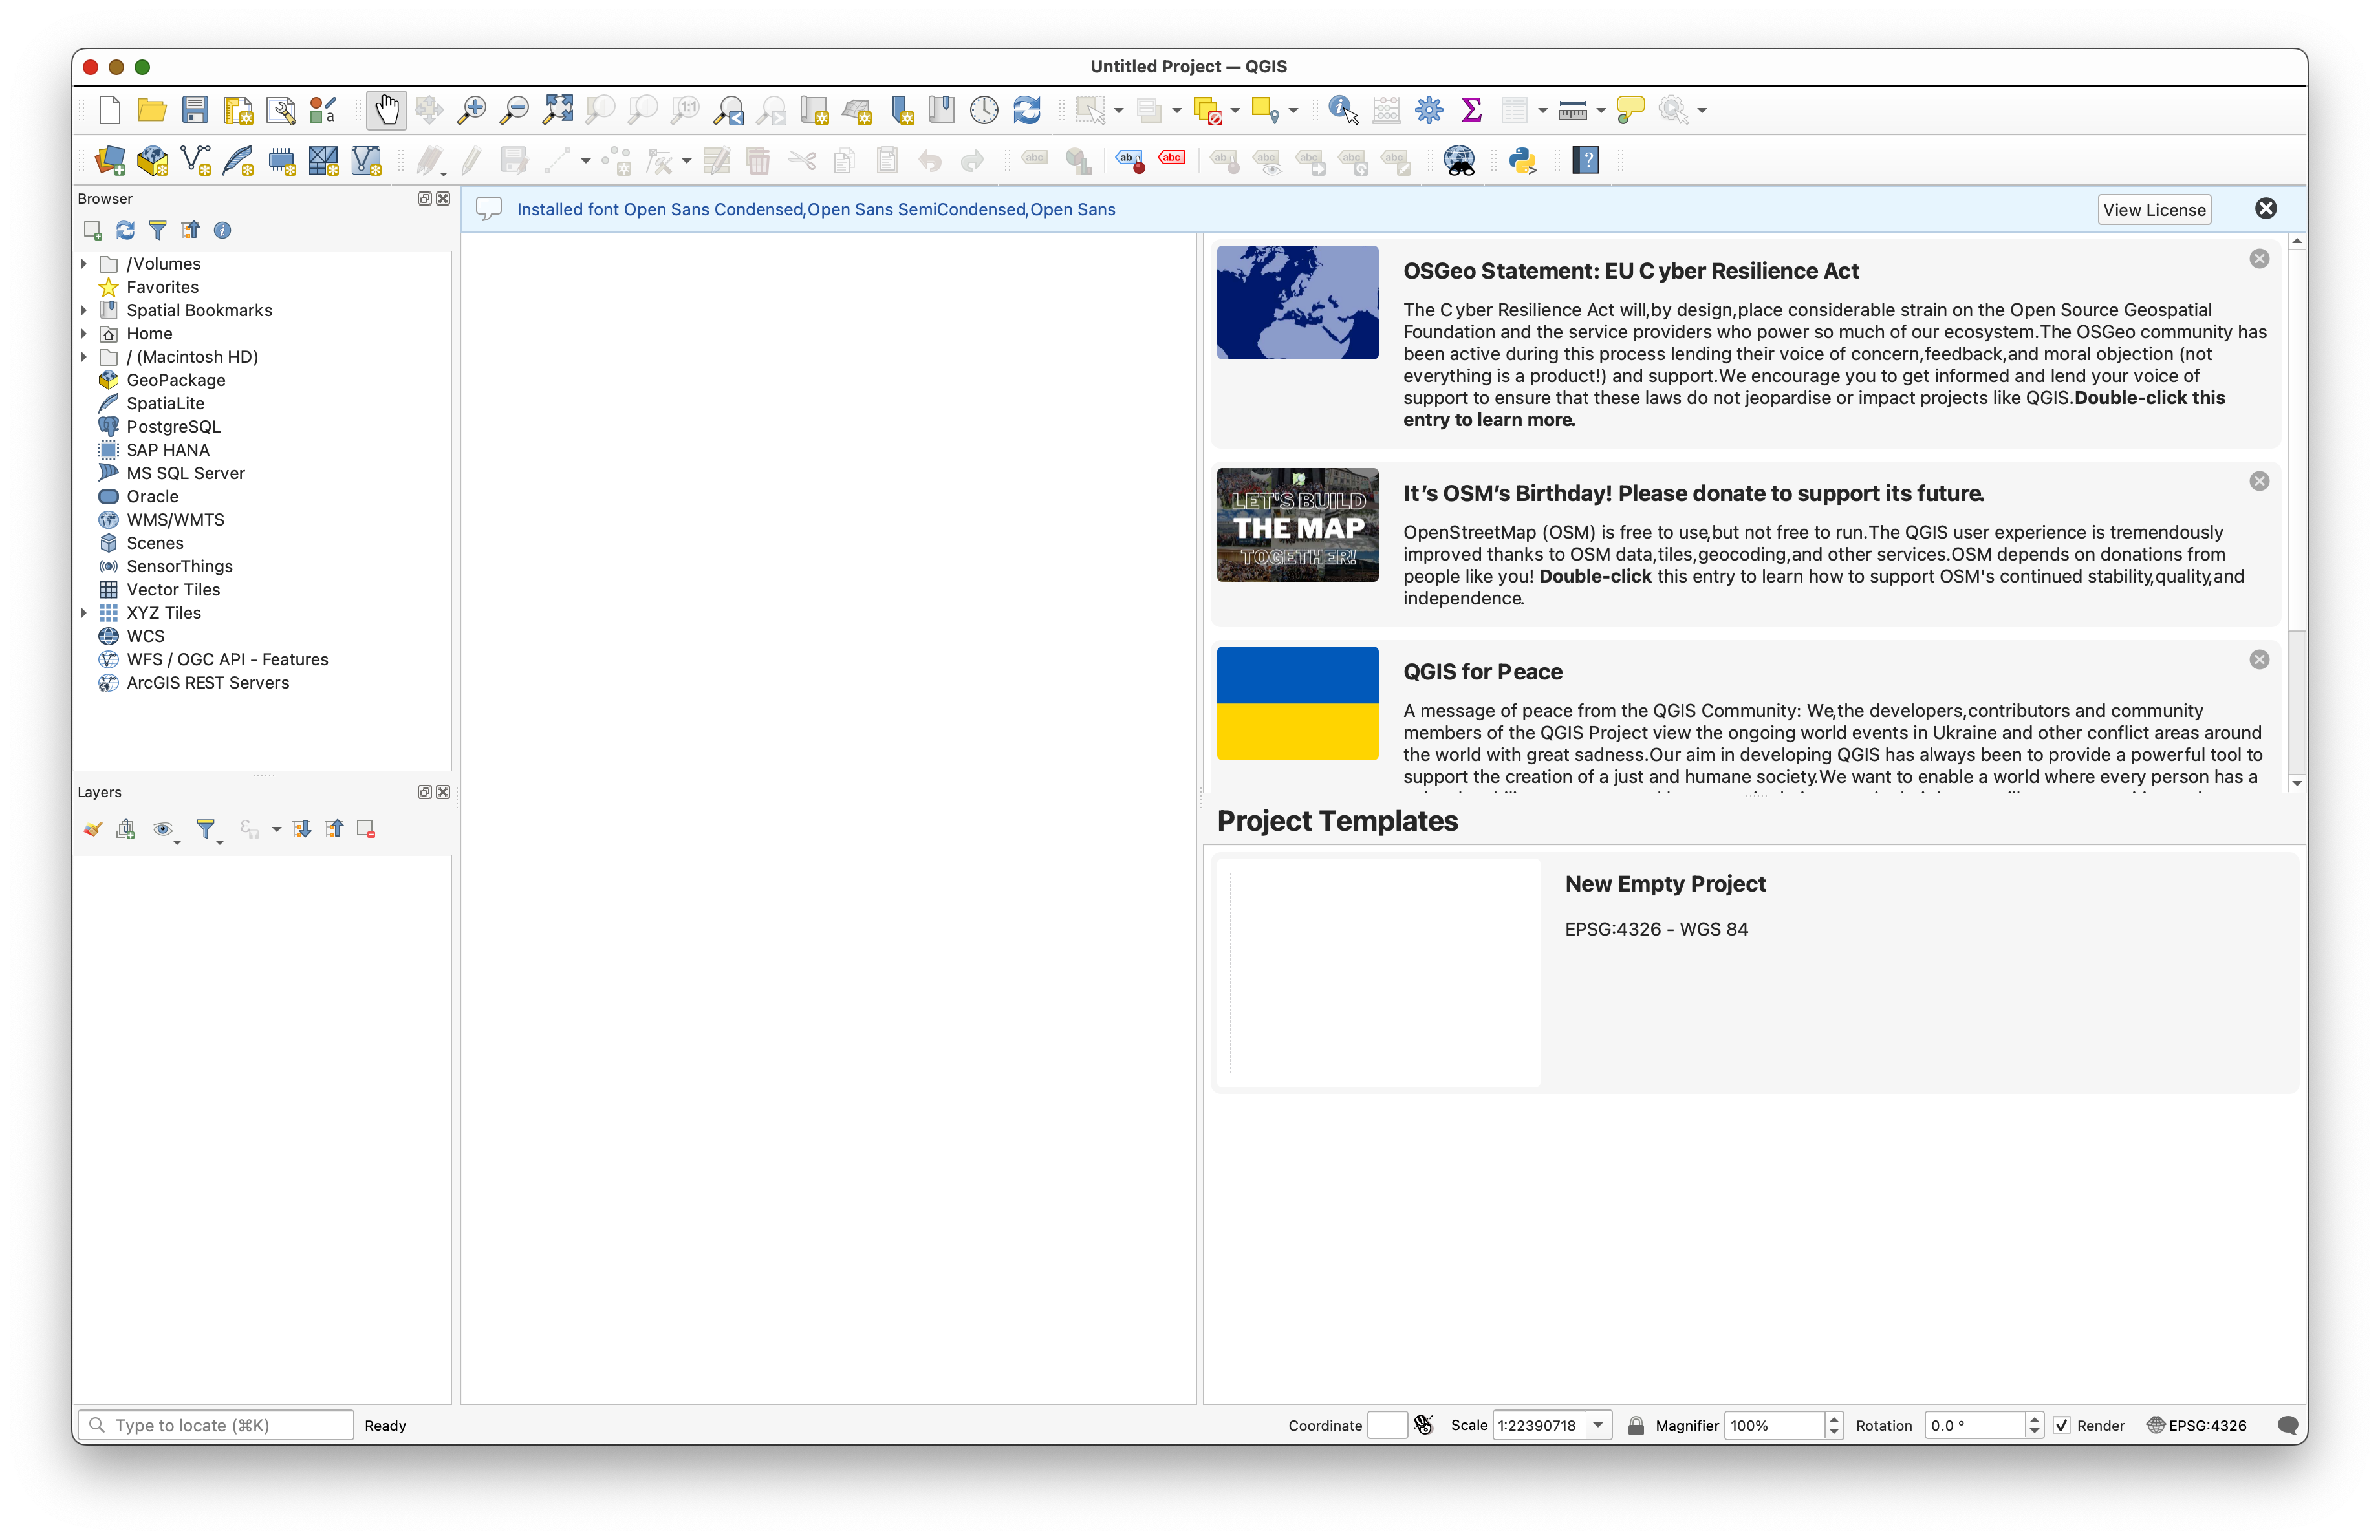Open the Data Source Manager icon
2380x1540 pixels.
click(110, 161)
